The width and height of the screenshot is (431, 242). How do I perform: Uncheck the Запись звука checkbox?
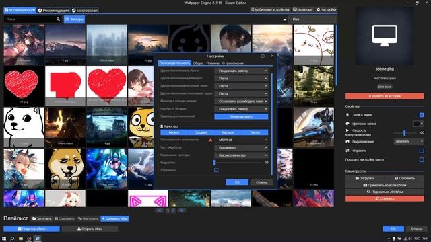[422, 115]
